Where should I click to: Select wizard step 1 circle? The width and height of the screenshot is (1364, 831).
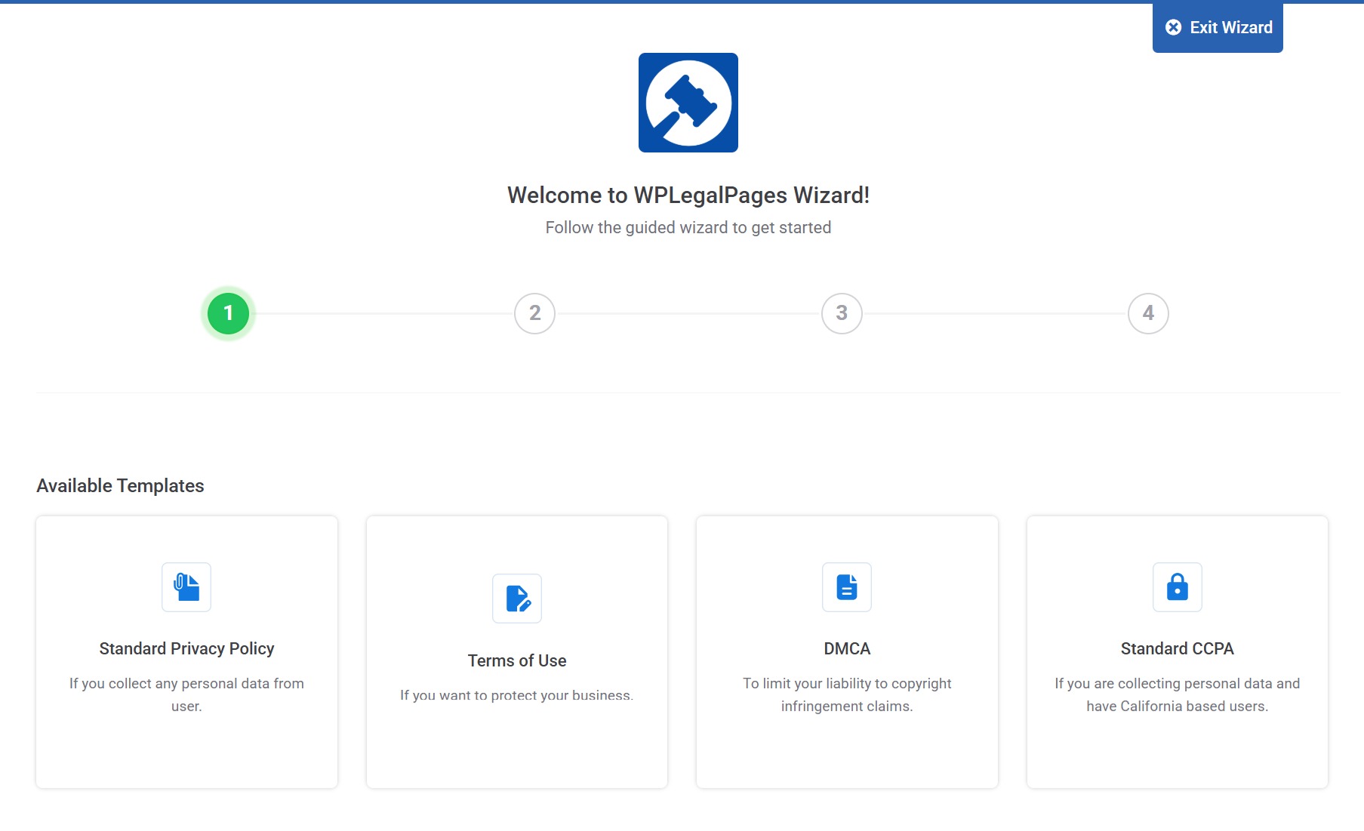[x=228, y=313]
